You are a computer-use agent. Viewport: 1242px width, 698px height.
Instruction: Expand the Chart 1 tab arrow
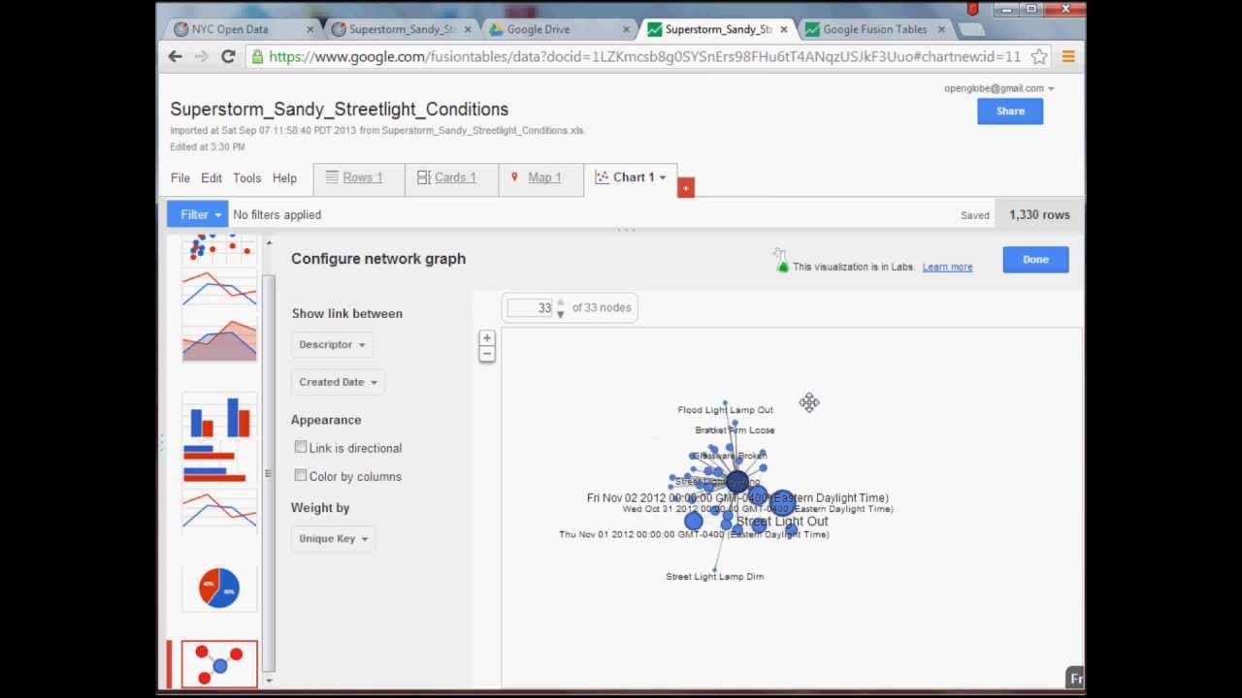[x=663, y=178]
